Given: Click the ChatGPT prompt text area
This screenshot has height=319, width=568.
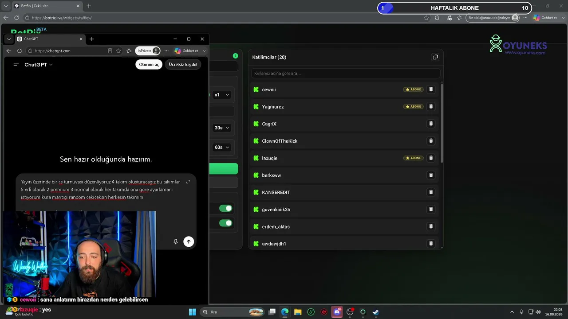Looking at the screenshot, I should 100,190.
